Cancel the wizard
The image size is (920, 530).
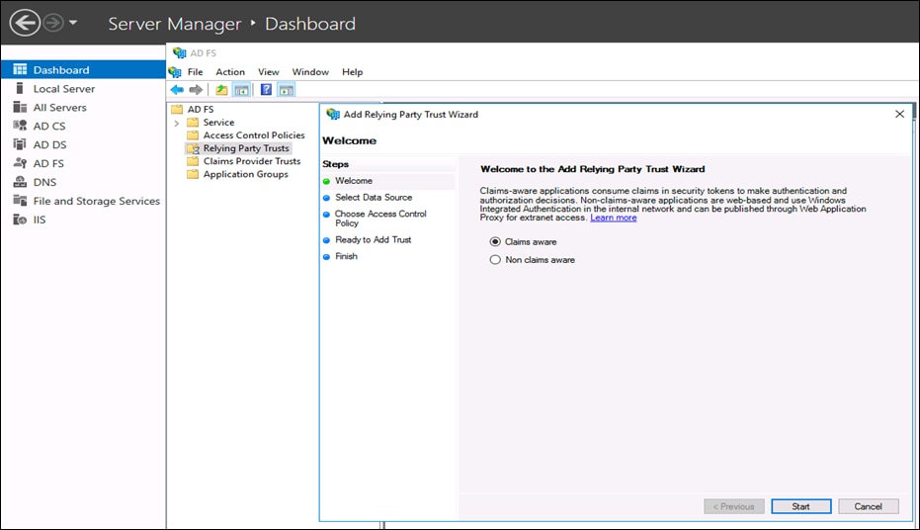[x=869, y=506]
